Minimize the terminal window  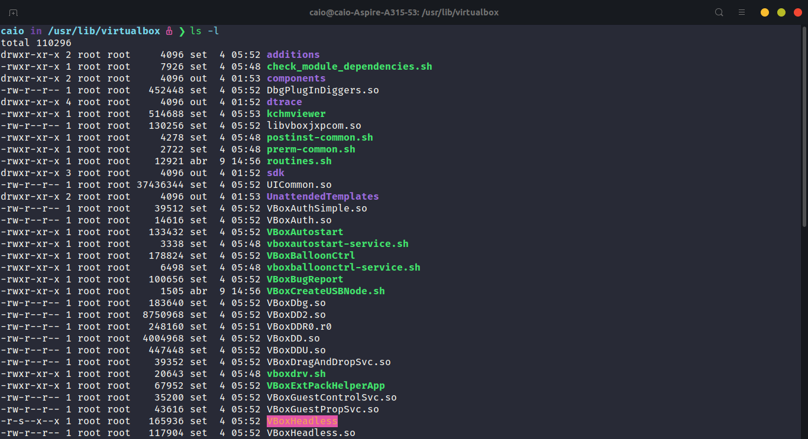[765, 12]
